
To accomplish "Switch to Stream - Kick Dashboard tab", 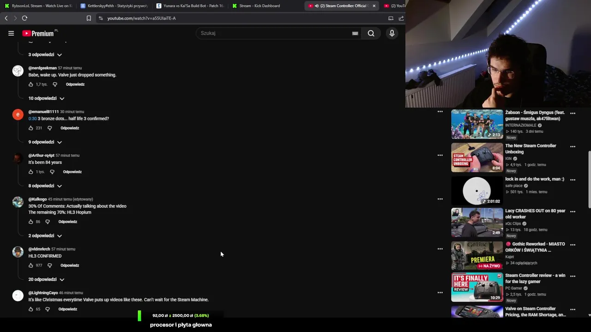I will tap(259, 6).
